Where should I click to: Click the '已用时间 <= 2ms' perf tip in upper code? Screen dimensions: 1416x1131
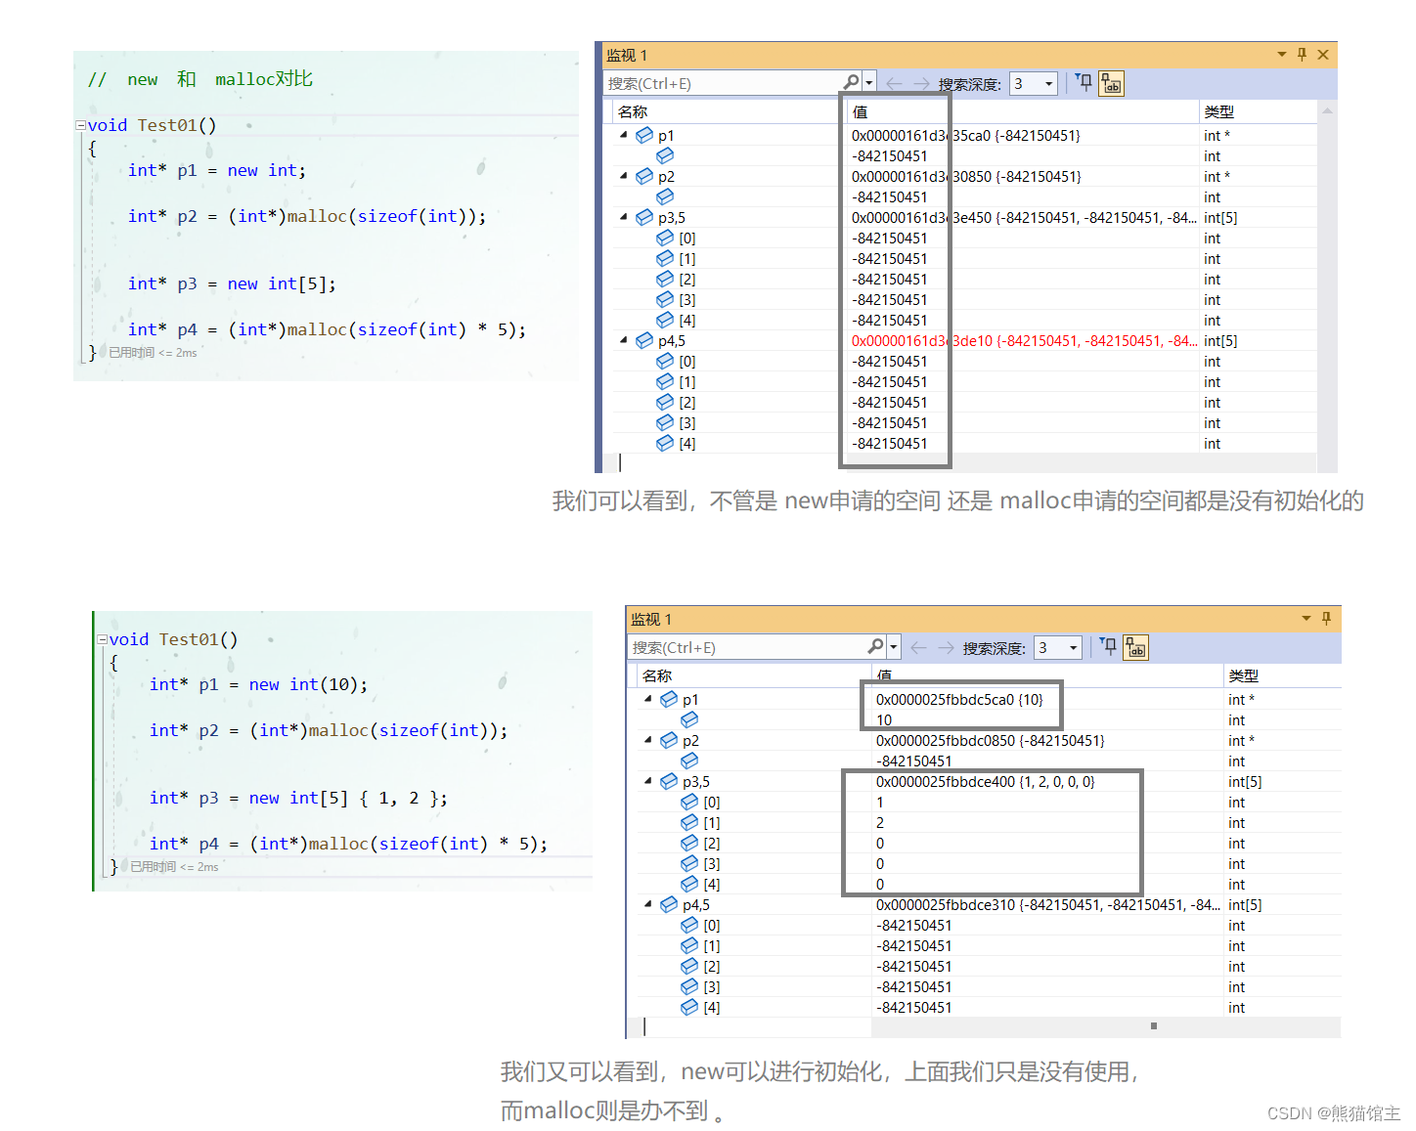[x=153, y=353]
